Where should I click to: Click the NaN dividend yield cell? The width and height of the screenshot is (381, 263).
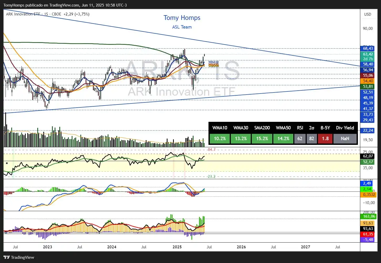[345, 139]
